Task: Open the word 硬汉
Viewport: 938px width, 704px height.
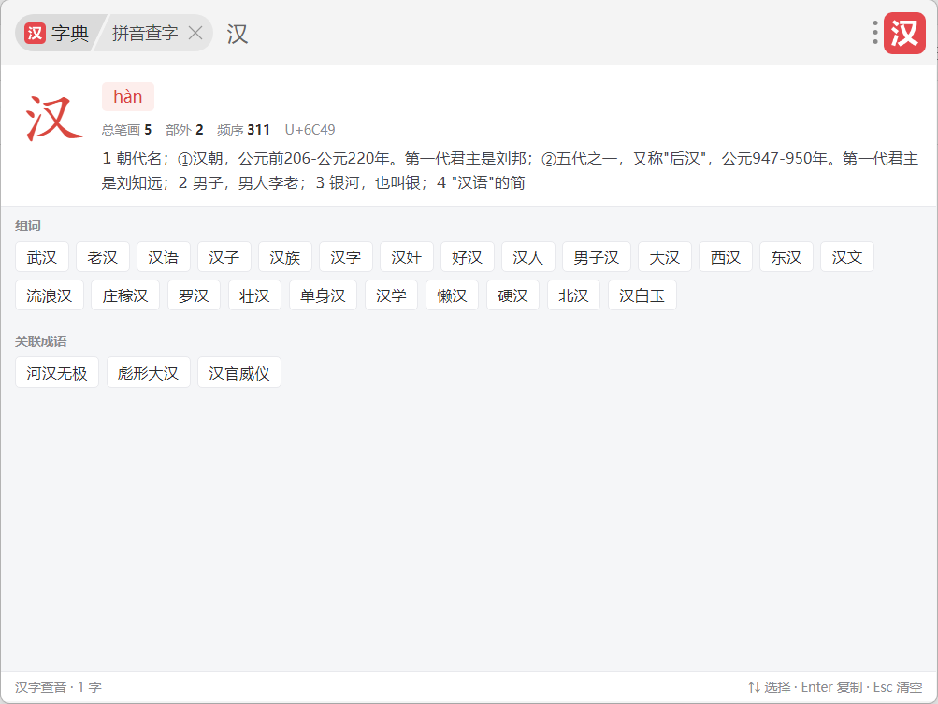Action: point(512,295)
